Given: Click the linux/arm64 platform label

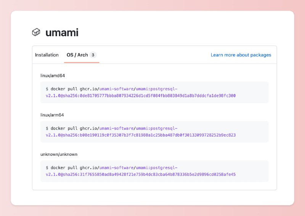Looking at the screenshot, I should (x=52, y=115).
